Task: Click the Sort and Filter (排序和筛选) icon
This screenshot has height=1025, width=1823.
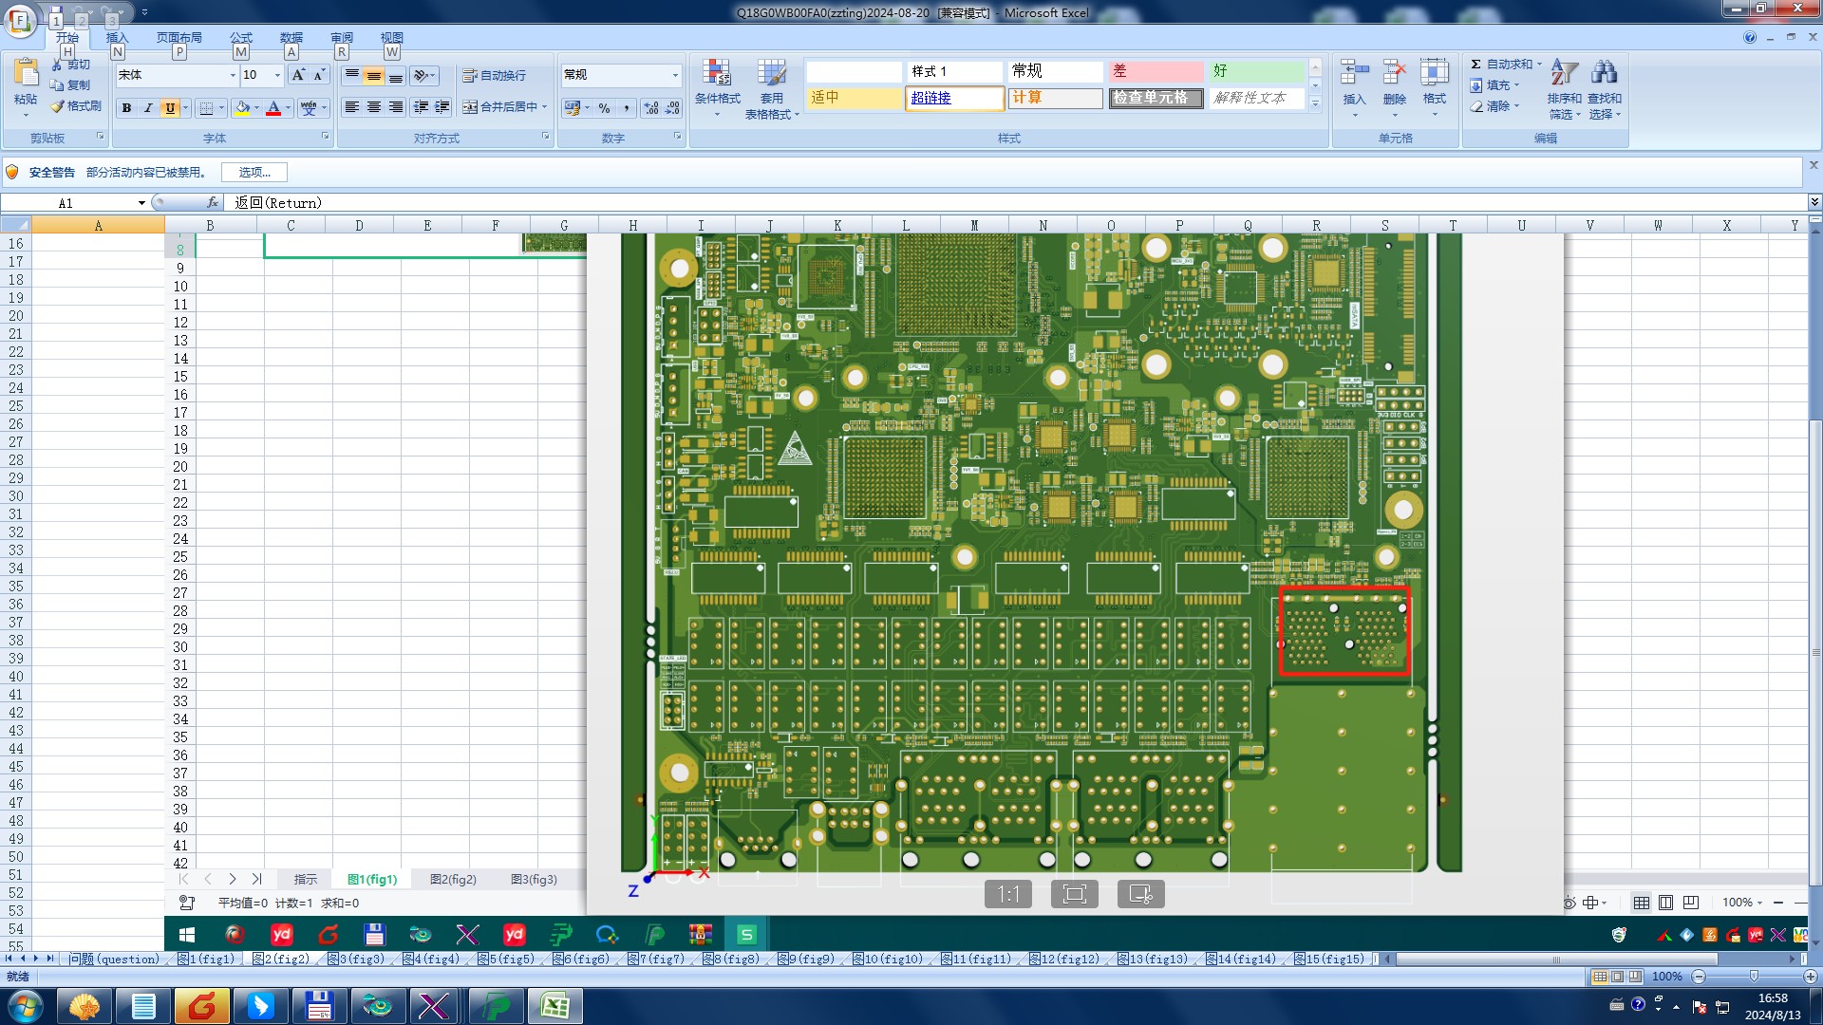Action: coord(1564,73)
